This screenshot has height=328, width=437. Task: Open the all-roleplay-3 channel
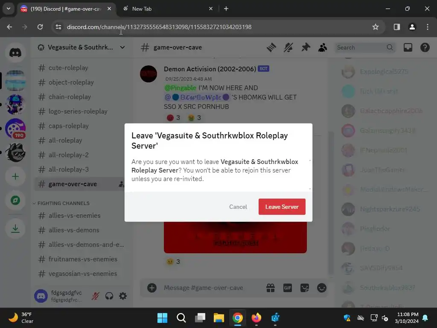point(69,169)
